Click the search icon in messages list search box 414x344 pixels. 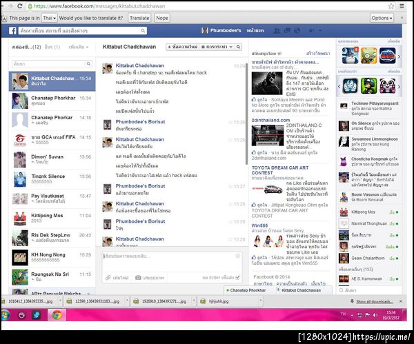(x=88, y=64)
